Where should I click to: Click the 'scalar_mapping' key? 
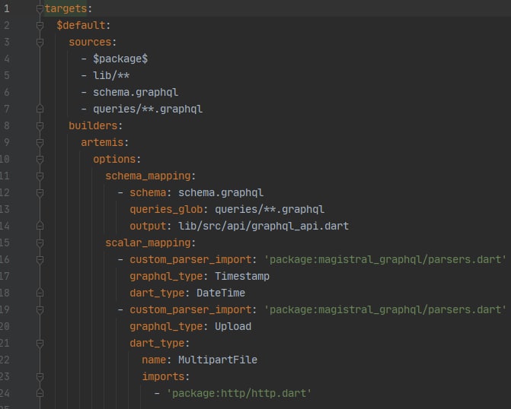point(148,243)
